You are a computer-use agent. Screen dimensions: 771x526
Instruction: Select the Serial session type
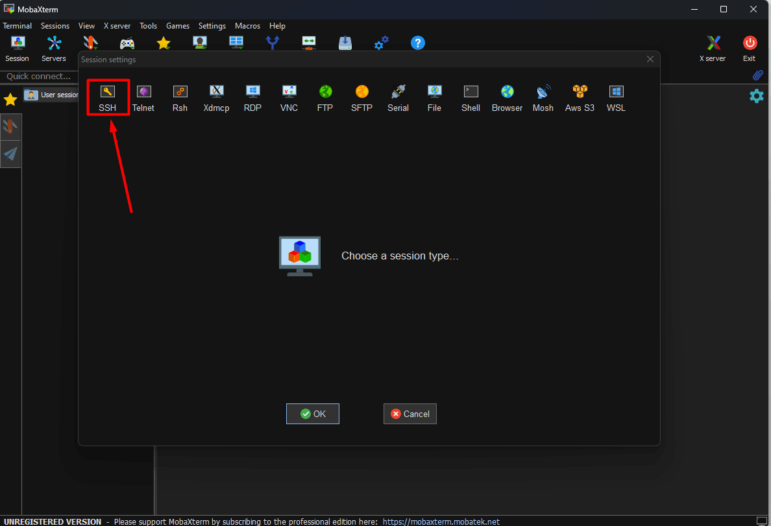(x=398, y=98)
